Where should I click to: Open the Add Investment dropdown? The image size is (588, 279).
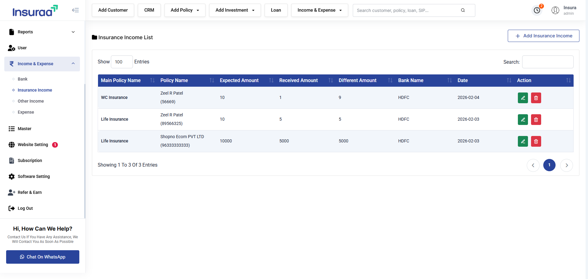(x=235, y=10)
